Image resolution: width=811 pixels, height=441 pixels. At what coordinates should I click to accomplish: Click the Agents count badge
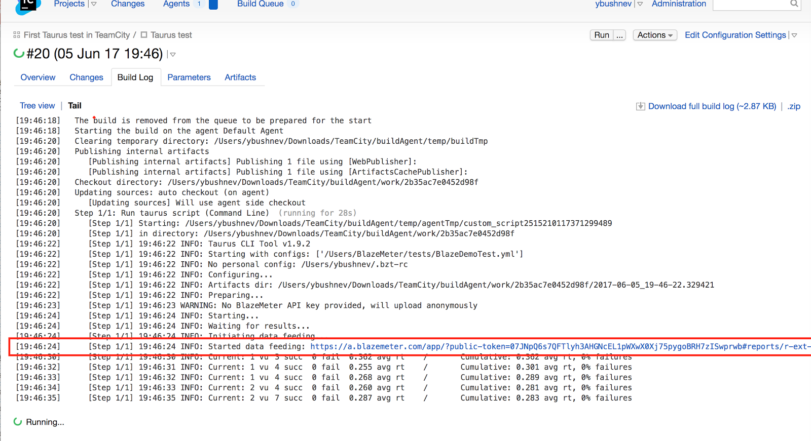point(199,4)
